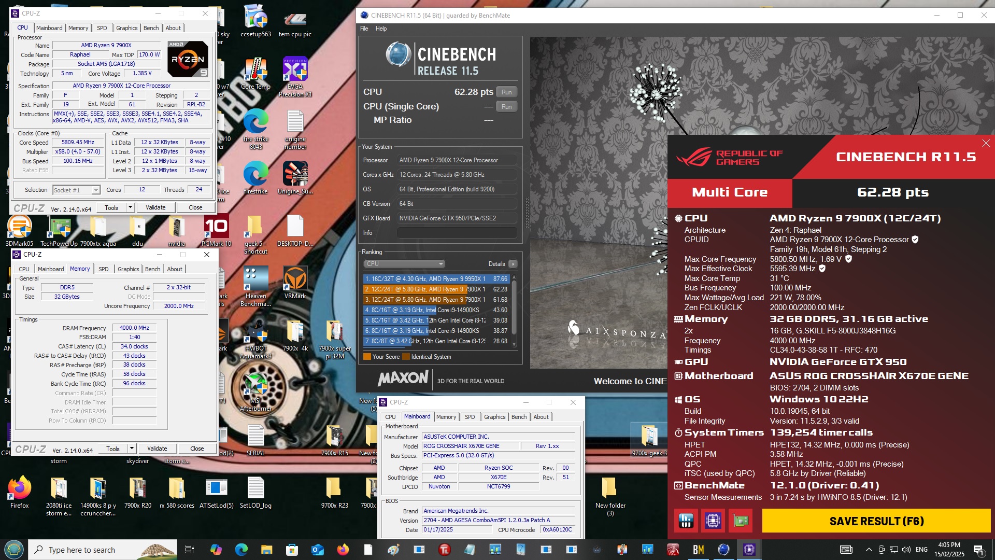Open Cinebench File menu
Image resolution: width=995 pixels, height=560 pixels.
(x=364, y=29)
